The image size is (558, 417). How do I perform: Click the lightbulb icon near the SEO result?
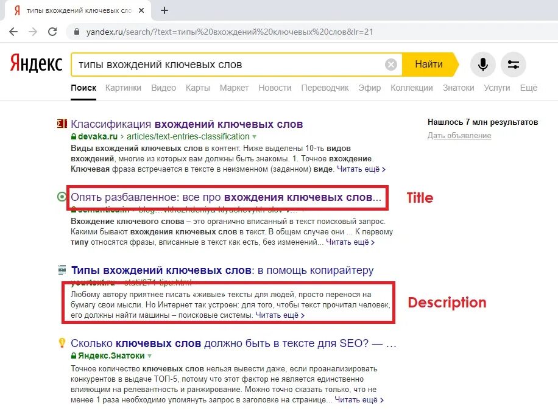[61, 342]
